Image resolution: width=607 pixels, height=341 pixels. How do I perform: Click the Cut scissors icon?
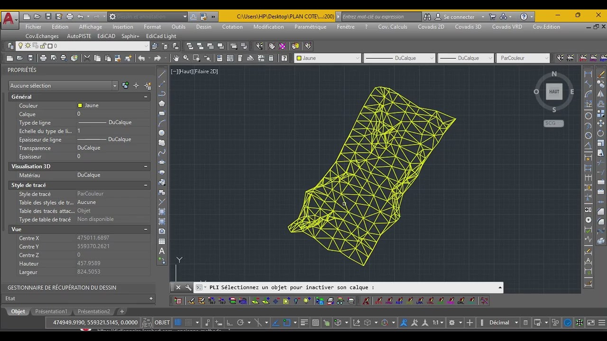[x=87, y=58]
